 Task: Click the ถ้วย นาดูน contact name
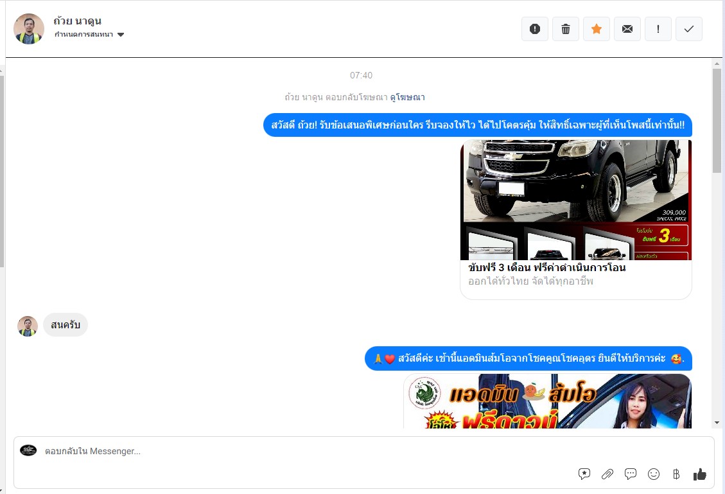click(77, 21)
